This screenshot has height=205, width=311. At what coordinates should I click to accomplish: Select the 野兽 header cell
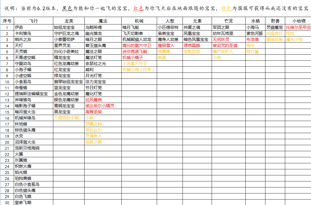point(275,21)
